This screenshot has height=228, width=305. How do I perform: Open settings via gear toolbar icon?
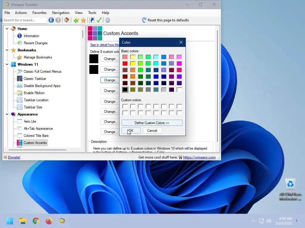coord(108,20)
